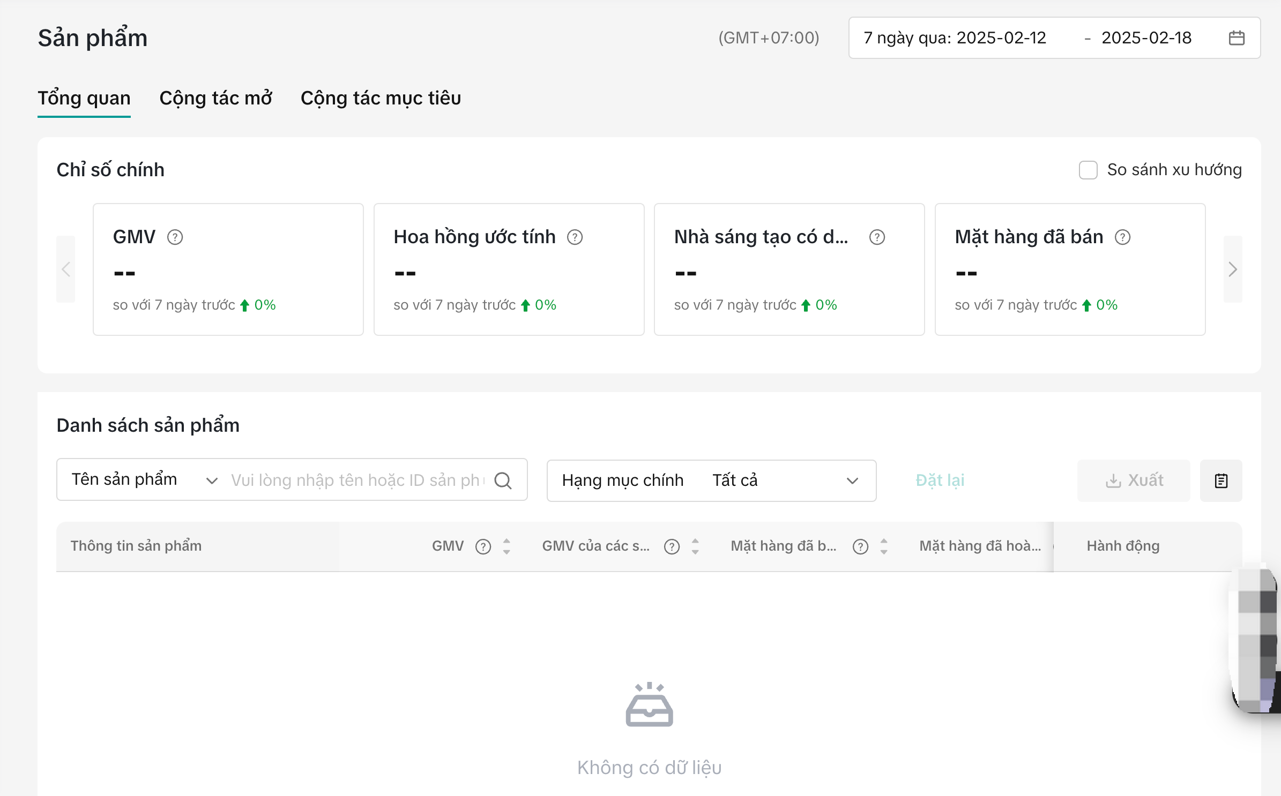
Task: Sort by Mặt hàng đã b... column arrows
Action: [884, 546]
